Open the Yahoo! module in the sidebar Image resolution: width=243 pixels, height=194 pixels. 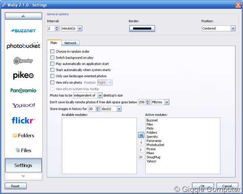pyautogui.click(x=23, y=105)
